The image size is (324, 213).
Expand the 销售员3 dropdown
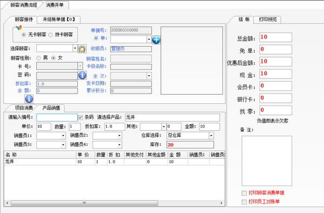tap(63, 145)
